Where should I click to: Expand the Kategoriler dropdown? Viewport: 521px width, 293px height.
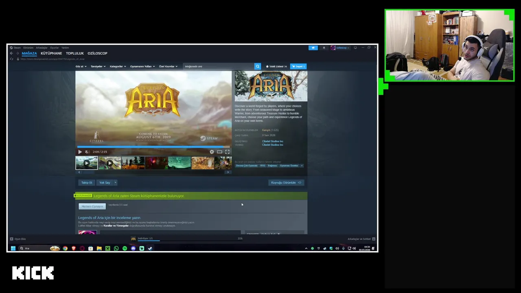coord(118,66)
